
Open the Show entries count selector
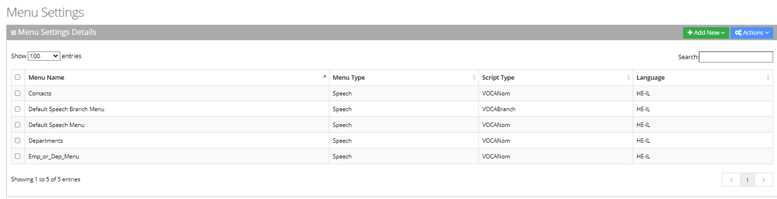click(44, 56)
